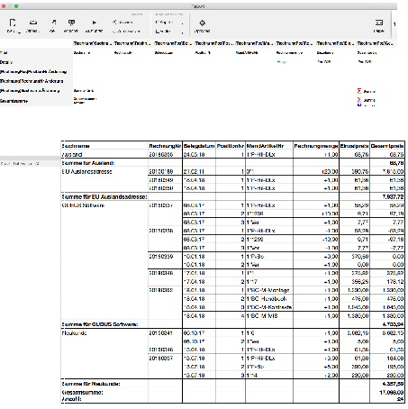408x409 pixels.
Task: Select invoice number 20150357
Action: [x=161, y=359]
